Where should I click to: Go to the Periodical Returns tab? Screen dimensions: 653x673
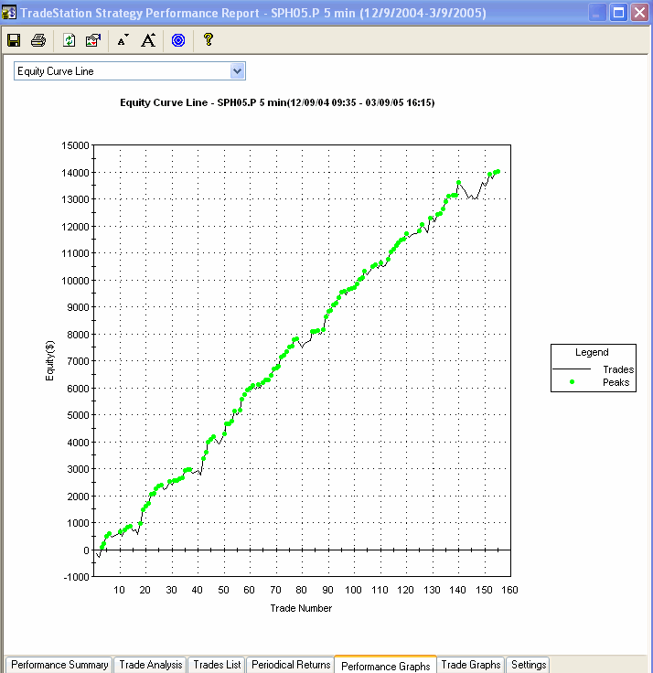(x=291, y=665)
